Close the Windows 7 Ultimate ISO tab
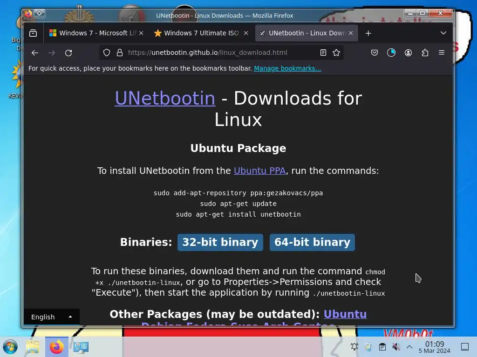Screen dimensions: 477x357 pyautogui.click(x=246, y=33)
